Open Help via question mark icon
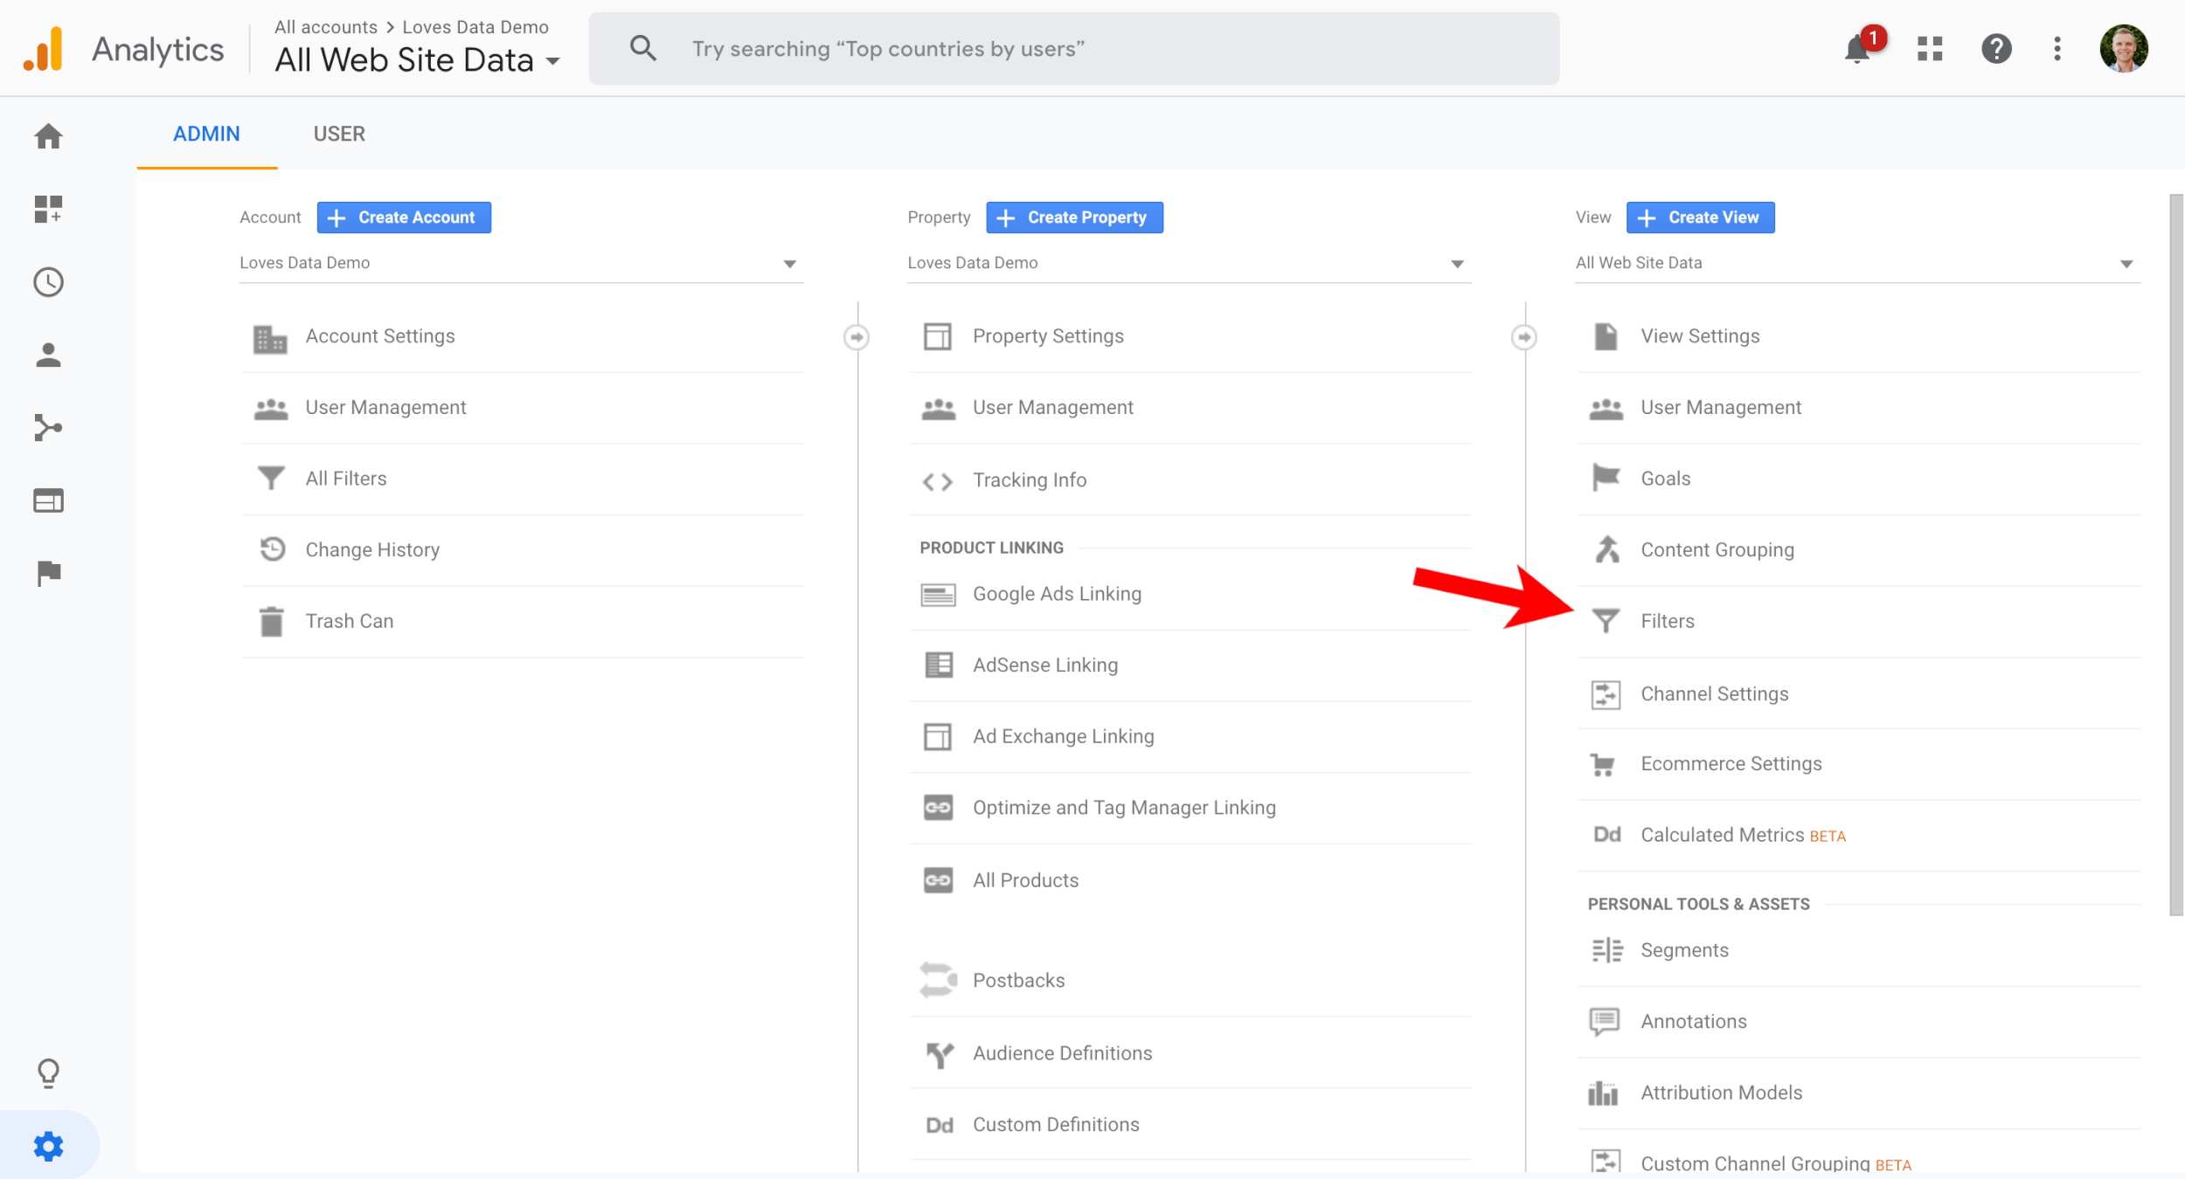This screenshot has height=1179, width=2185. [x=1996, y=49]
